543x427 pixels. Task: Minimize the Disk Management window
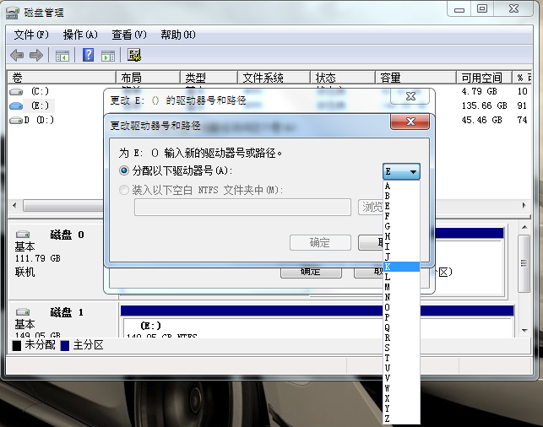point(459,9)
